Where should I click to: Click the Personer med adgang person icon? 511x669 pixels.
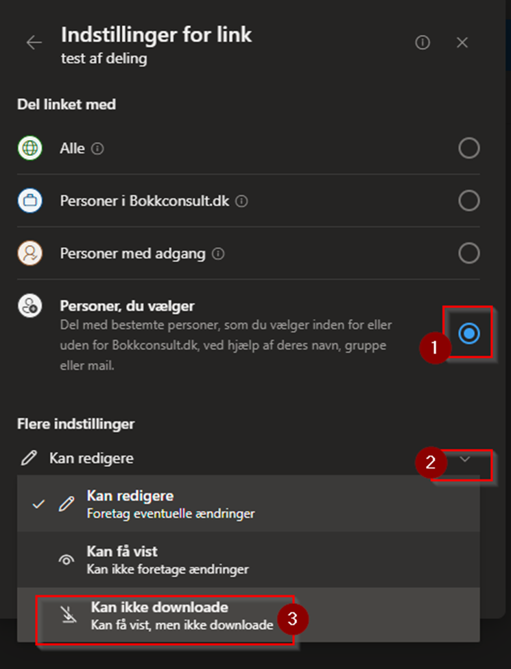[30, 254]
